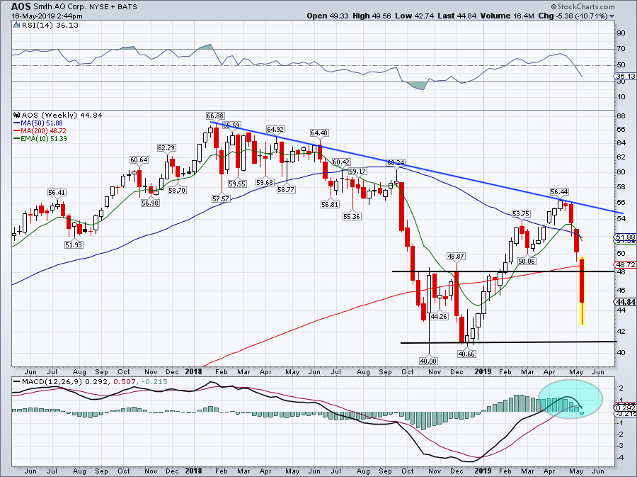Click the 56.41 price label
The image size is (637, 477).
click(57, 192)
